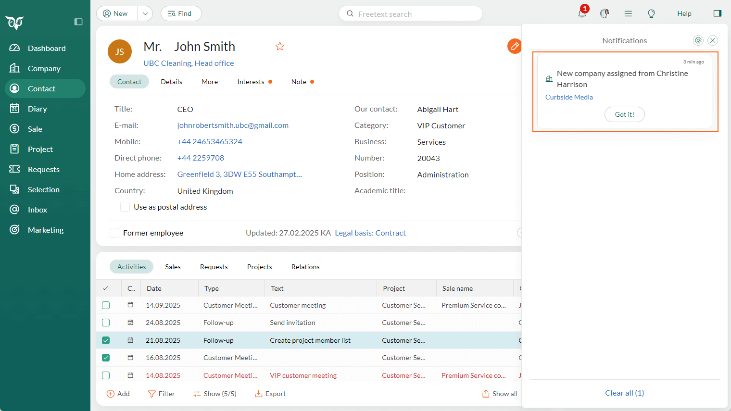Expand the New button dropdown arrow
Viewport: 731px width, 411px height.
[x=145, y=13]
